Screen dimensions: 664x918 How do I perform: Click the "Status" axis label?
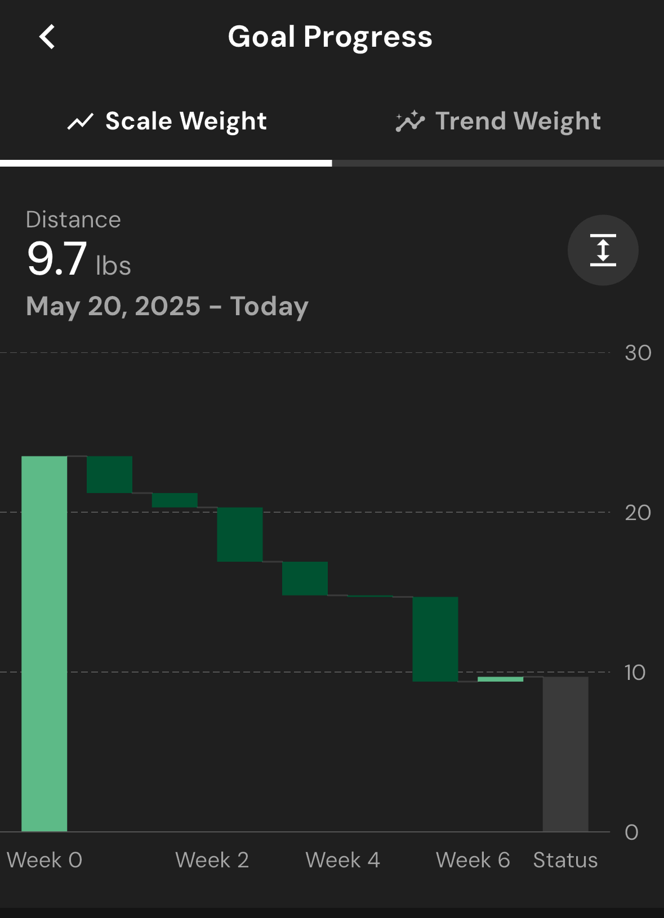pos(565,860)
